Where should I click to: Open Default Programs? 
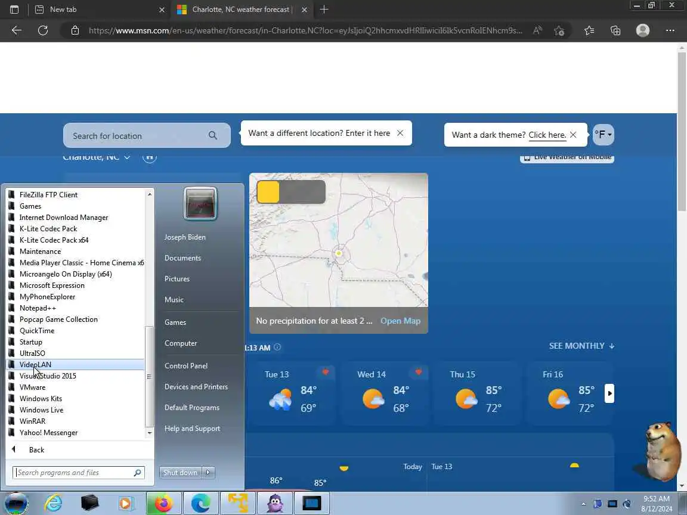pyautogui.click(x=192, y=407)
